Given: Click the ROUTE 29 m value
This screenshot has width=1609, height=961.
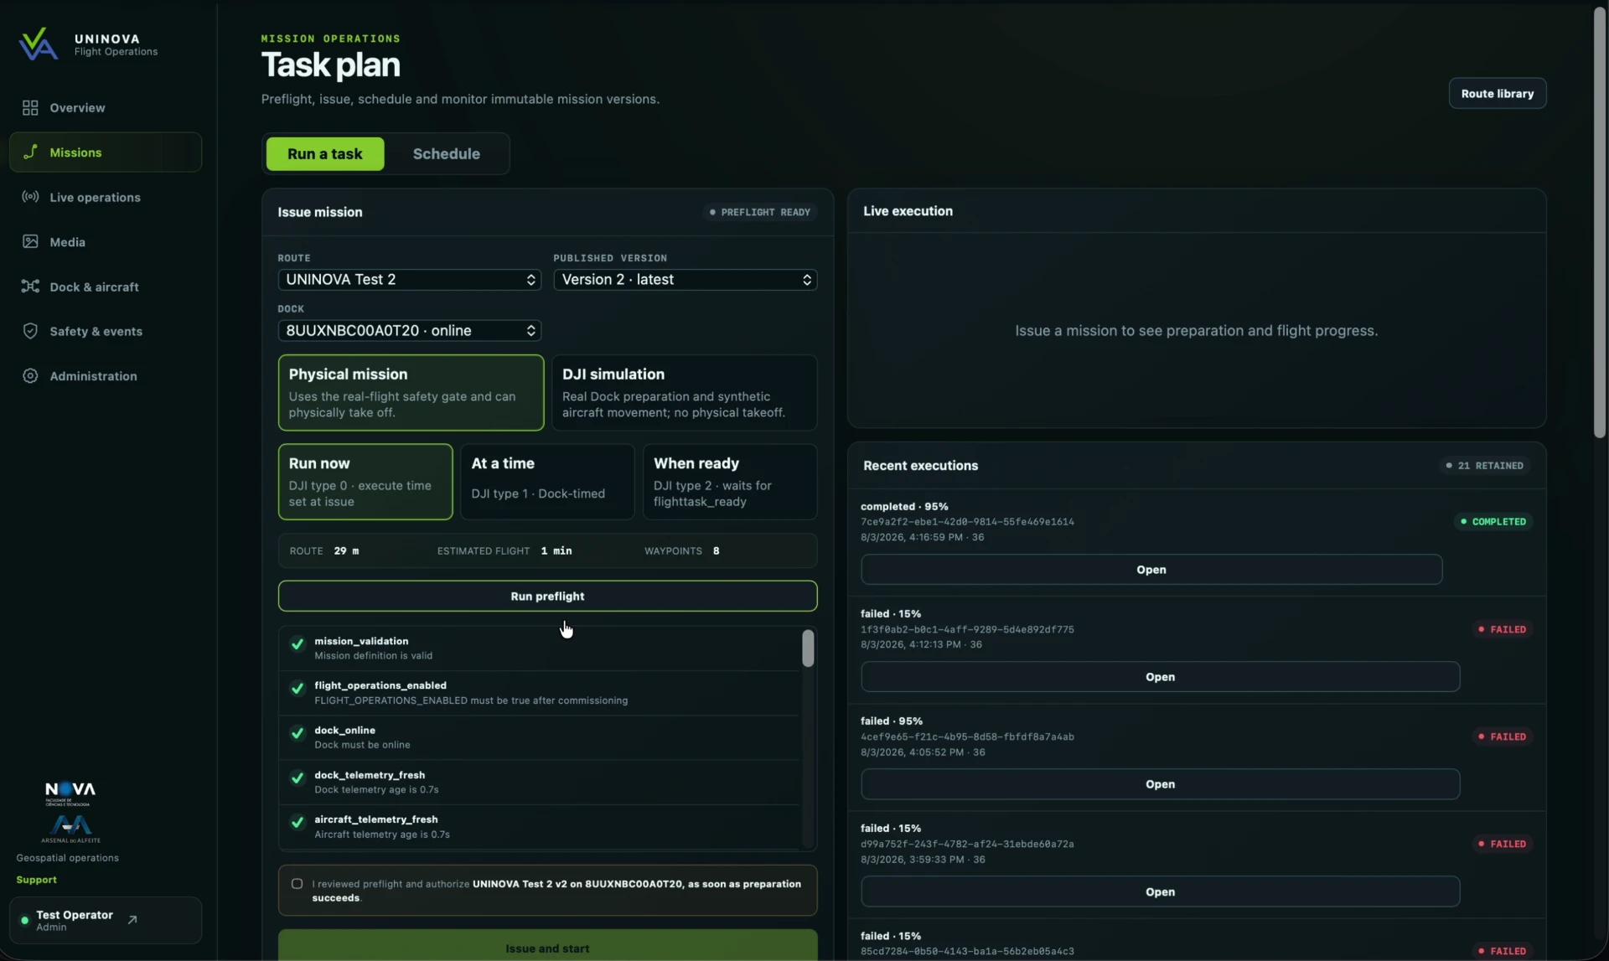Looking at the screenshot, I should click(346, 551).
